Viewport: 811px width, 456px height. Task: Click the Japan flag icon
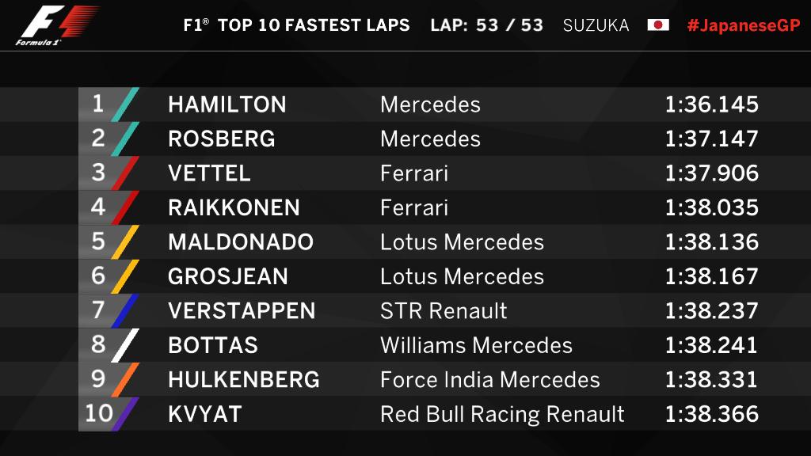[658, 25]
